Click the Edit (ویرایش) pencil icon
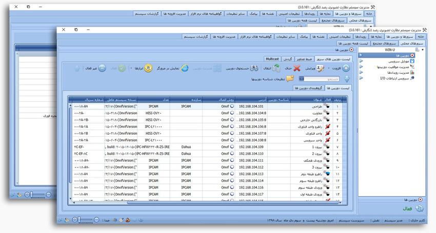Image resolution: width=436 pixels, height=233 pixels. pos(320,68)
